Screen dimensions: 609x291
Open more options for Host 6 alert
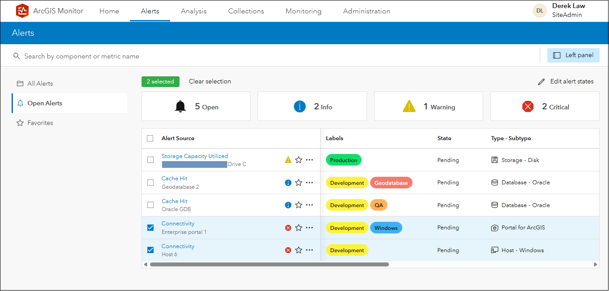[309, 250]
